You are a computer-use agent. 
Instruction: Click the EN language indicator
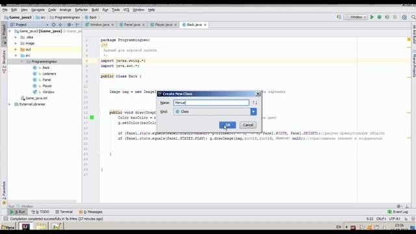(x=339, y=227)
